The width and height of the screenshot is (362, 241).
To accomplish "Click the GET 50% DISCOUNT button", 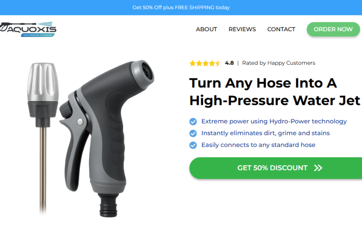I will pos(276,168).
